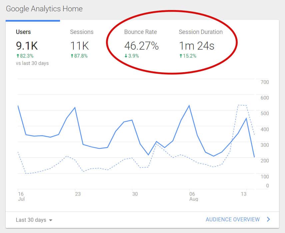Click the vs last 30 days label
Screen dimensions: 285x233
[x=32, y=63]
